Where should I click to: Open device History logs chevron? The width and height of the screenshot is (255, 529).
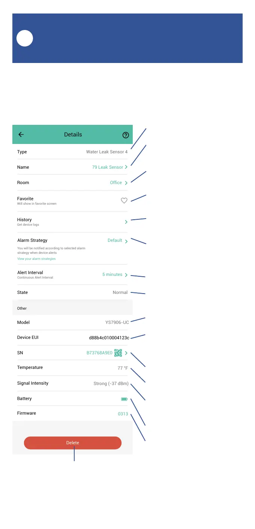pyautogui.click(x=126, y=222)
